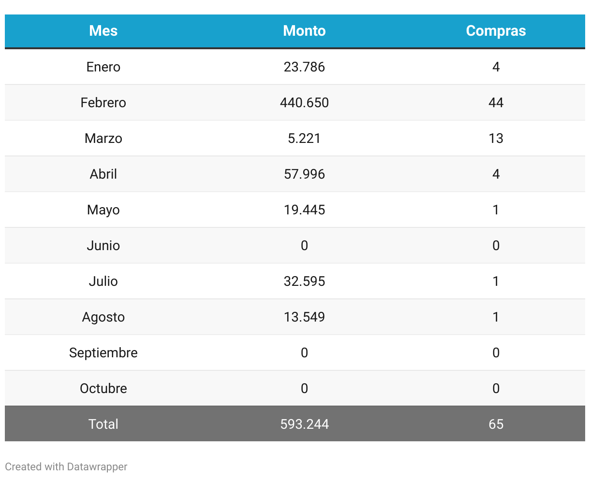Select the Mayo month cell
The width and height of the screenshot is (590, 478).
click(x=103, y=210)
